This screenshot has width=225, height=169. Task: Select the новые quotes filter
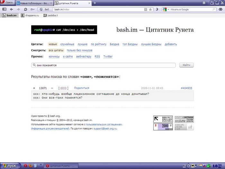coord(53,44)
